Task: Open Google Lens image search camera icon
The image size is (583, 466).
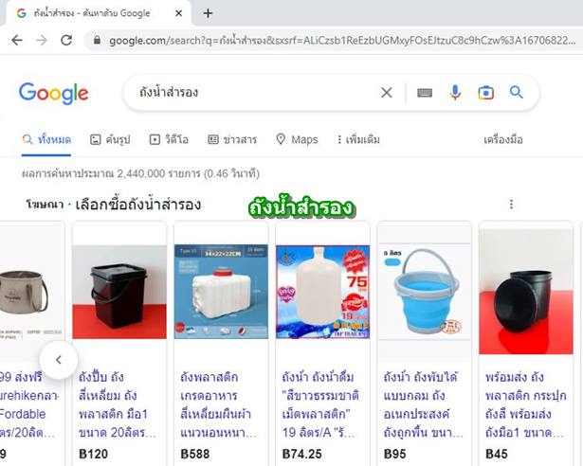Action: click(x=485, y=93)
